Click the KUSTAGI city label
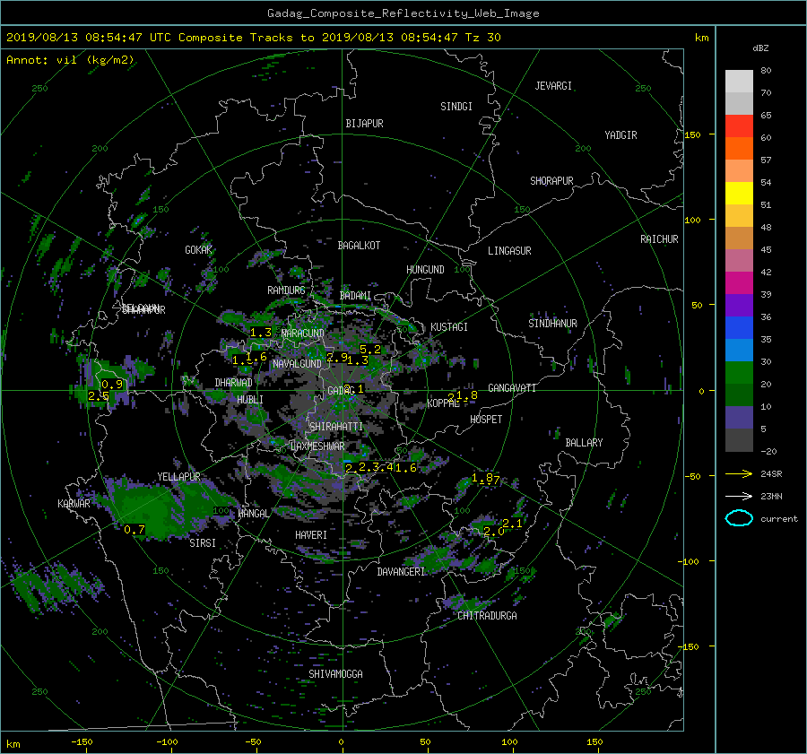 [449, 327]
